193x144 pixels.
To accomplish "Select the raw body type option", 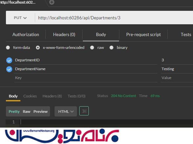I will coord(92,48).
